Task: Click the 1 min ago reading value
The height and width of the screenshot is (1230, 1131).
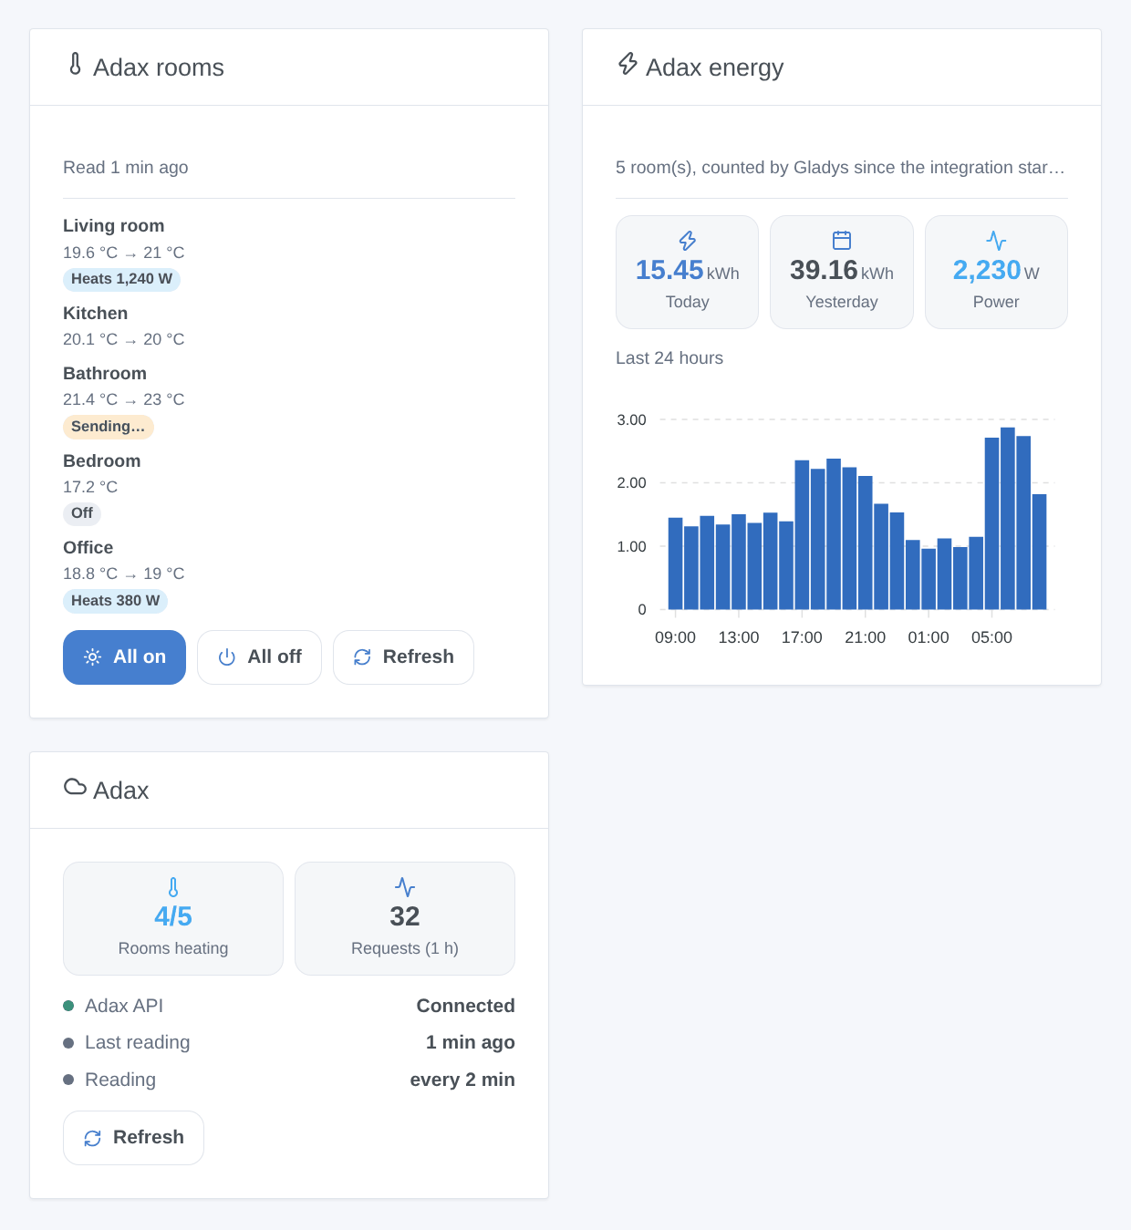Action: point(471,1042)
